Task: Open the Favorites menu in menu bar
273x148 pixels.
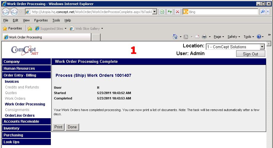Action: pyautogui.click(x=41, y=20)
